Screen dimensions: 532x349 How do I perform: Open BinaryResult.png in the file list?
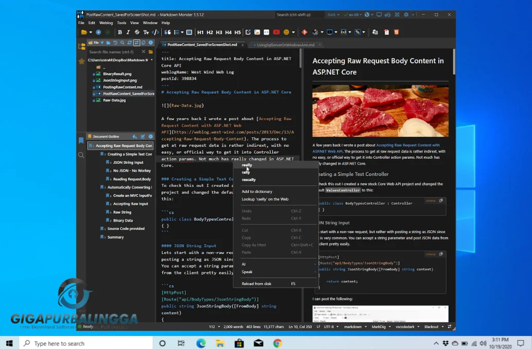(x=117, y=74)
